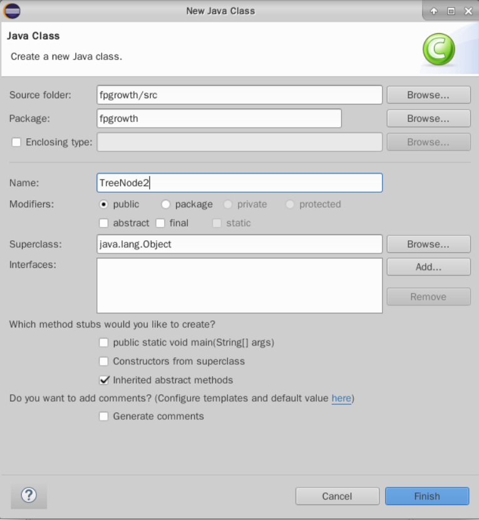Viewport: 479px width, 520px height.
Task: Browse for the package
Action: [428, 118]
